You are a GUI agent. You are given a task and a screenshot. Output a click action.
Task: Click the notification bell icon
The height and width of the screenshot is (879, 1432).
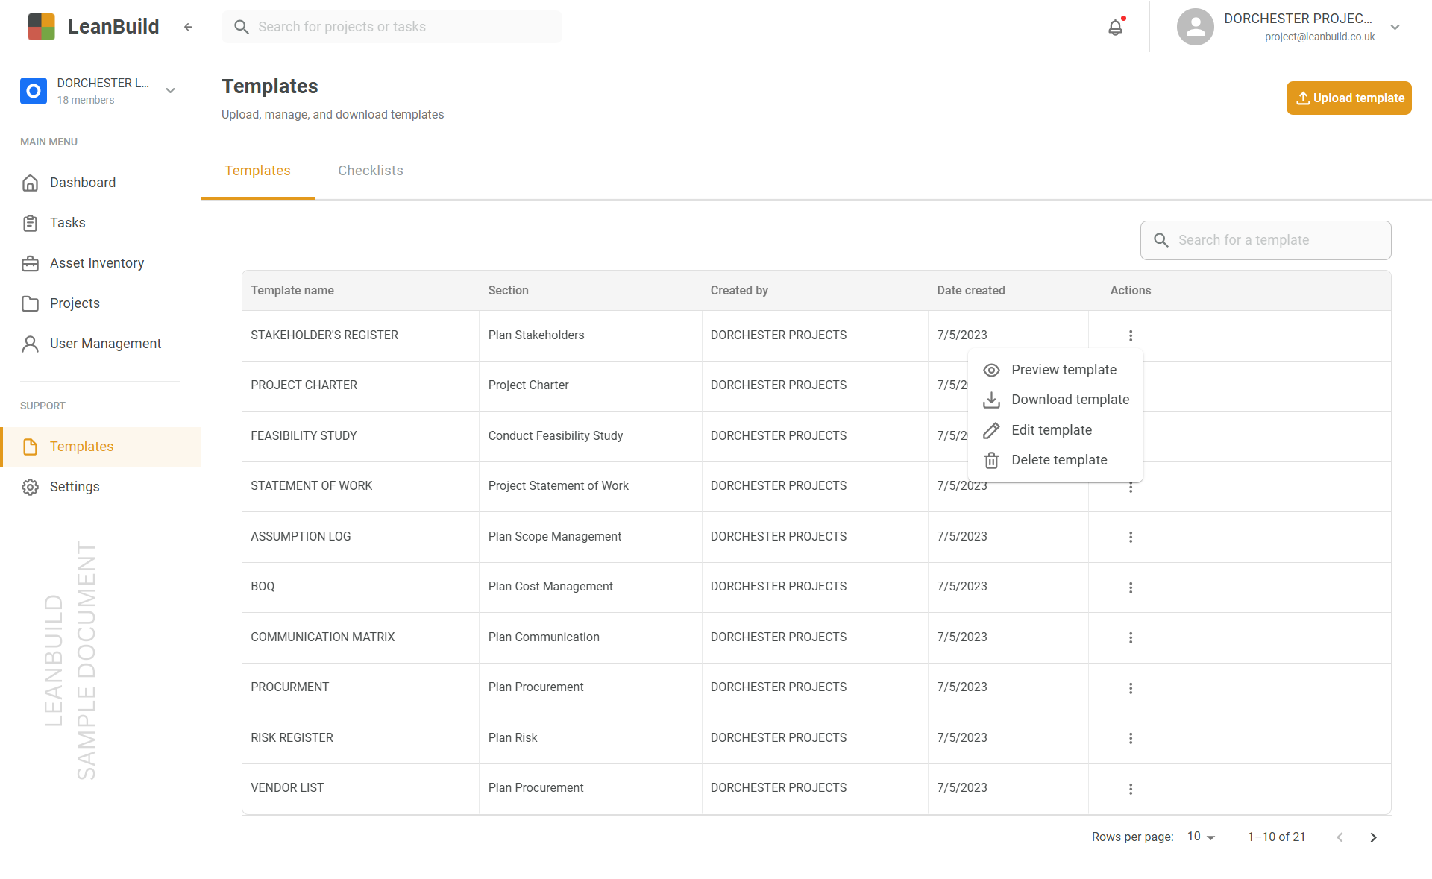[1115, 28]
